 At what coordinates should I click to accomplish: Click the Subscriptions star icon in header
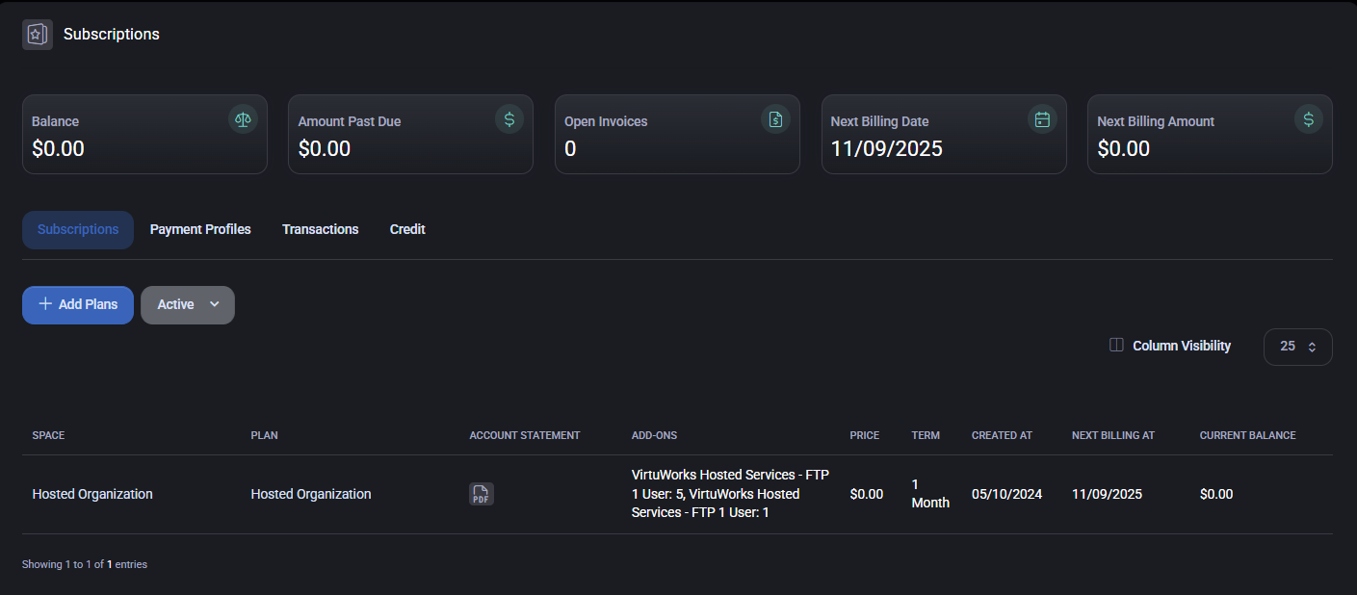[38, 35]
